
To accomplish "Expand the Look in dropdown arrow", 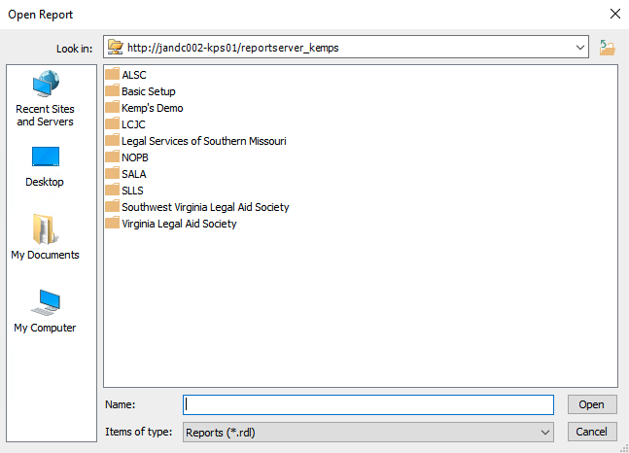I will tap(579, 48).
